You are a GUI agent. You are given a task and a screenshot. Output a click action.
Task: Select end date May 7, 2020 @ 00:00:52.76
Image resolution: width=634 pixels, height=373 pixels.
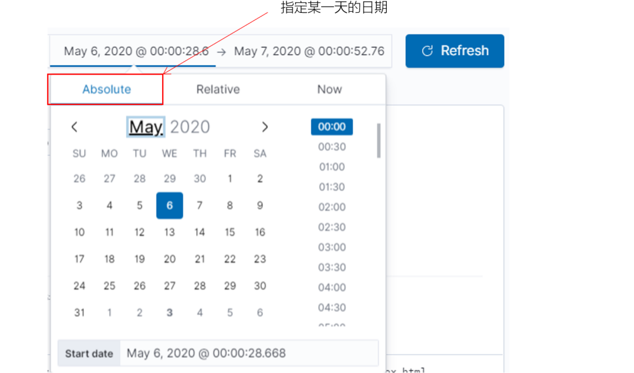point(309,51)
